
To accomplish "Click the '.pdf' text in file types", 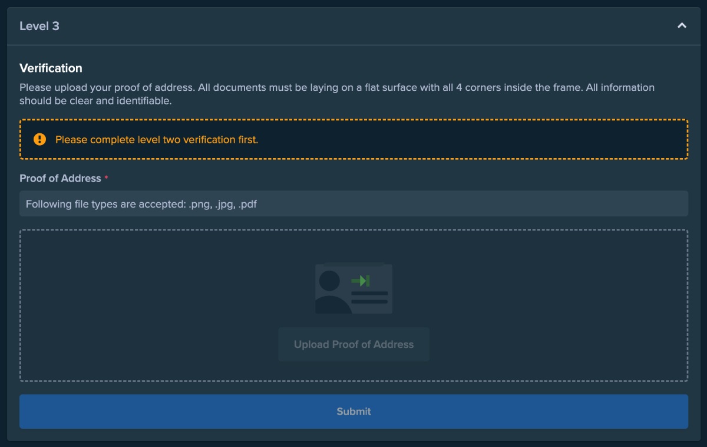I will 247,204.
